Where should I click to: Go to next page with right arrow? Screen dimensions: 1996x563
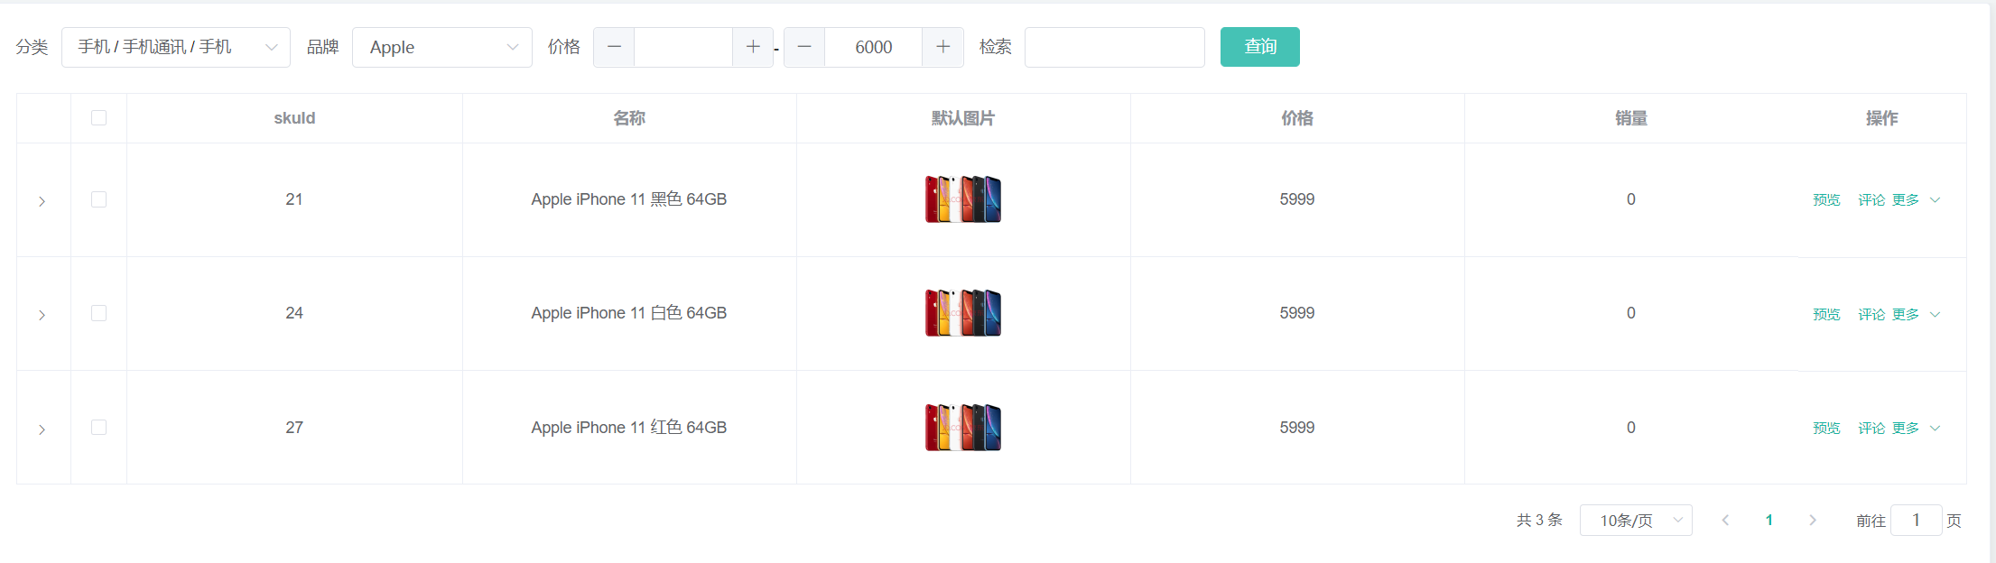tap(1812, 521)
